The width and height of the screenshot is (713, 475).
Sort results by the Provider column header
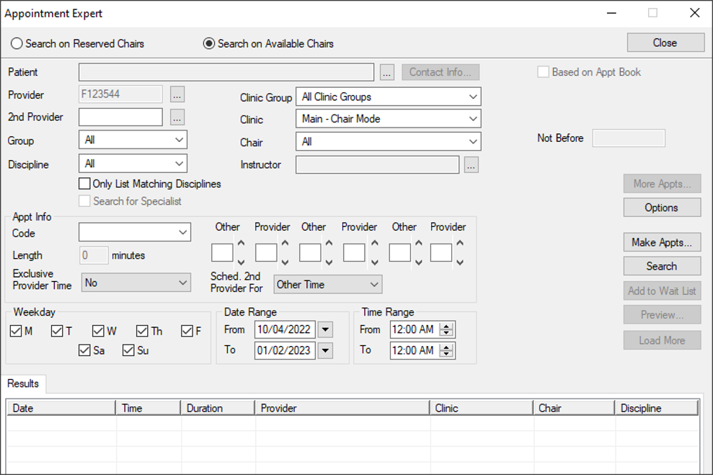[342, 408]
